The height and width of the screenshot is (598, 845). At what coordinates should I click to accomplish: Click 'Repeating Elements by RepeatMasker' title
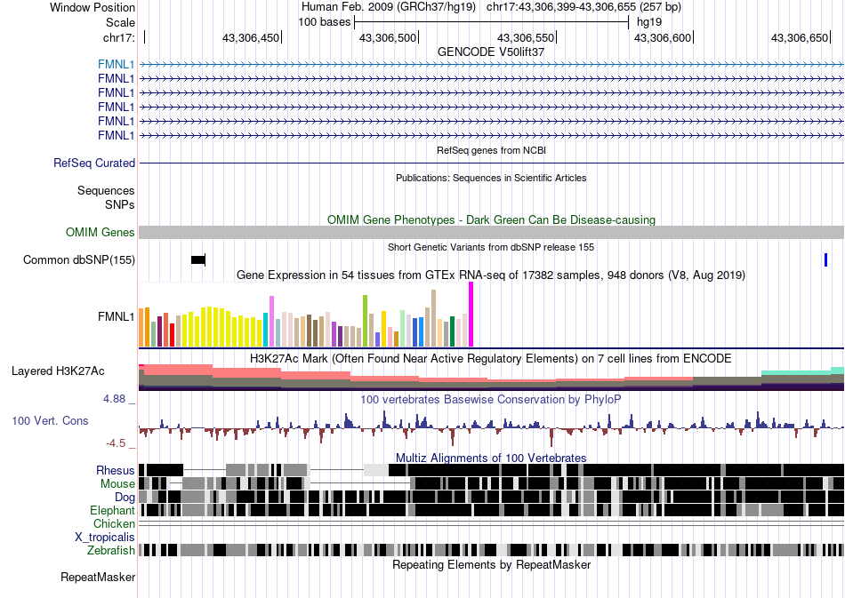(x=491, y=564)
